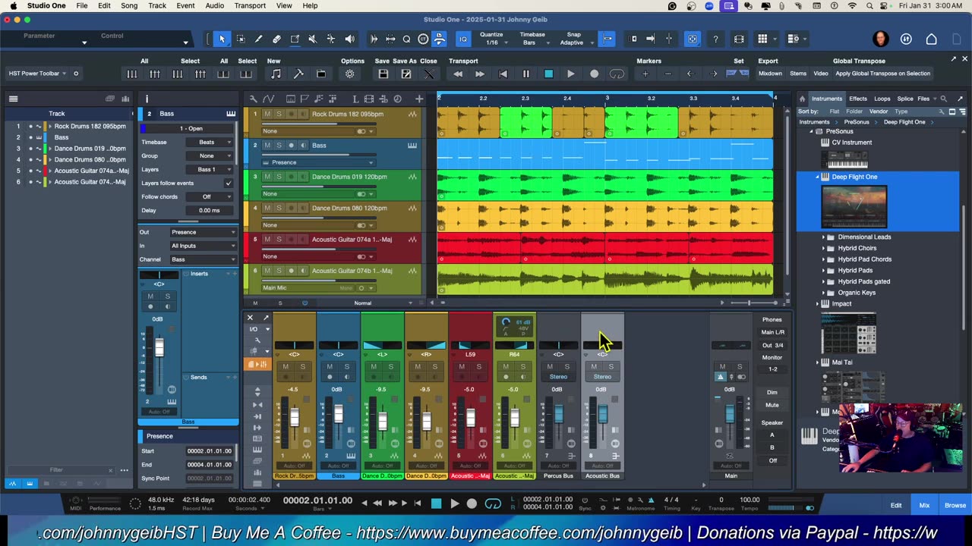Select the Range tool
The height and width of the screenshot is (546, 972).
point(241,39)
